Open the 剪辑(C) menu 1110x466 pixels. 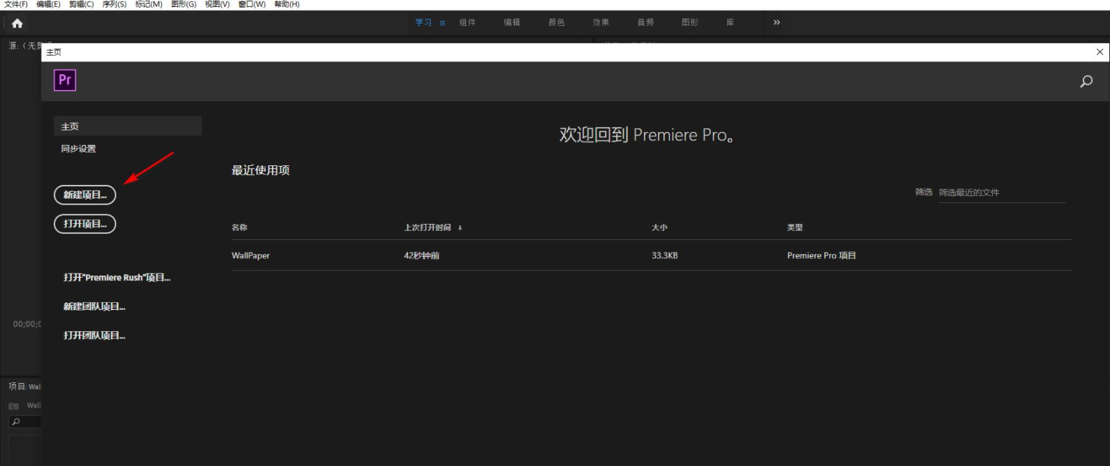click(81, 4)
